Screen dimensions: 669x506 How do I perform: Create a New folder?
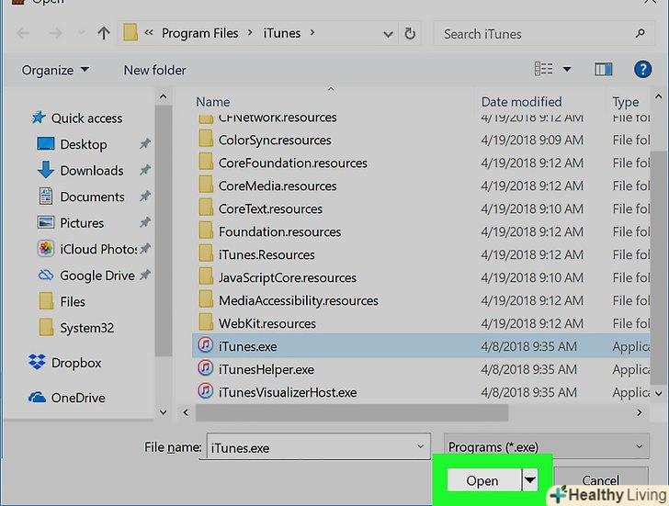pos(155,70)
